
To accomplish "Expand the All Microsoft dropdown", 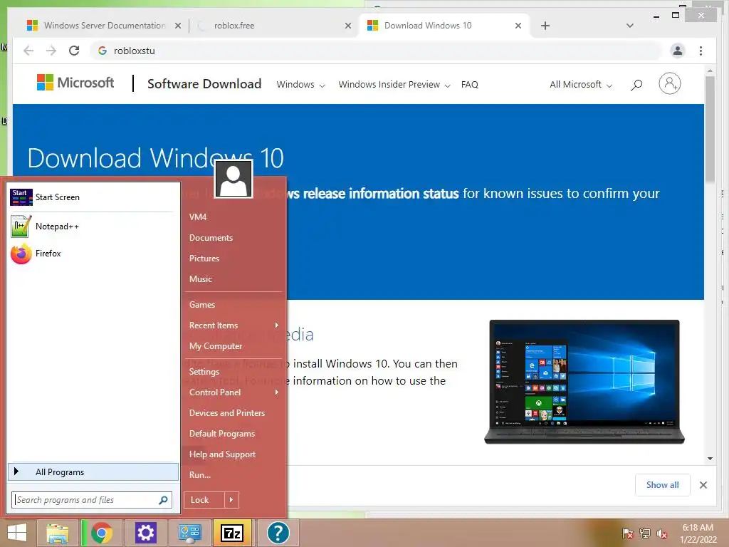I will coord(581,85).
